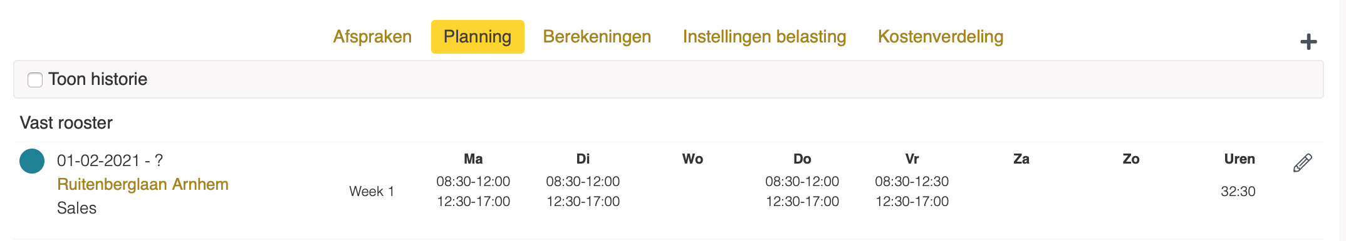Click the Sales department text

tap(76, 208)
